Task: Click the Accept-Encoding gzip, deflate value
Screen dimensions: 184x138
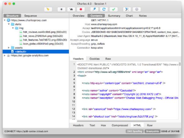Action: (98, 44)
